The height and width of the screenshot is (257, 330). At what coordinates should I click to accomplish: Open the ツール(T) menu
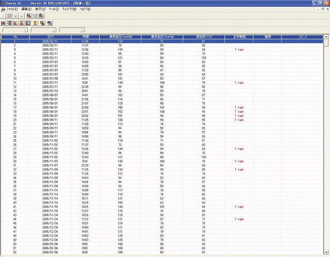(x=54, y=9)
